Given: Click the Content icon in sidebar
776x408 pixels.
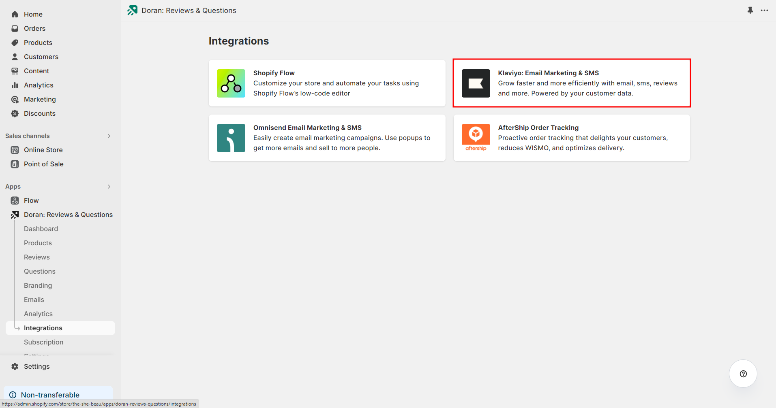Looking at the screenshot, I should [15, 71].
